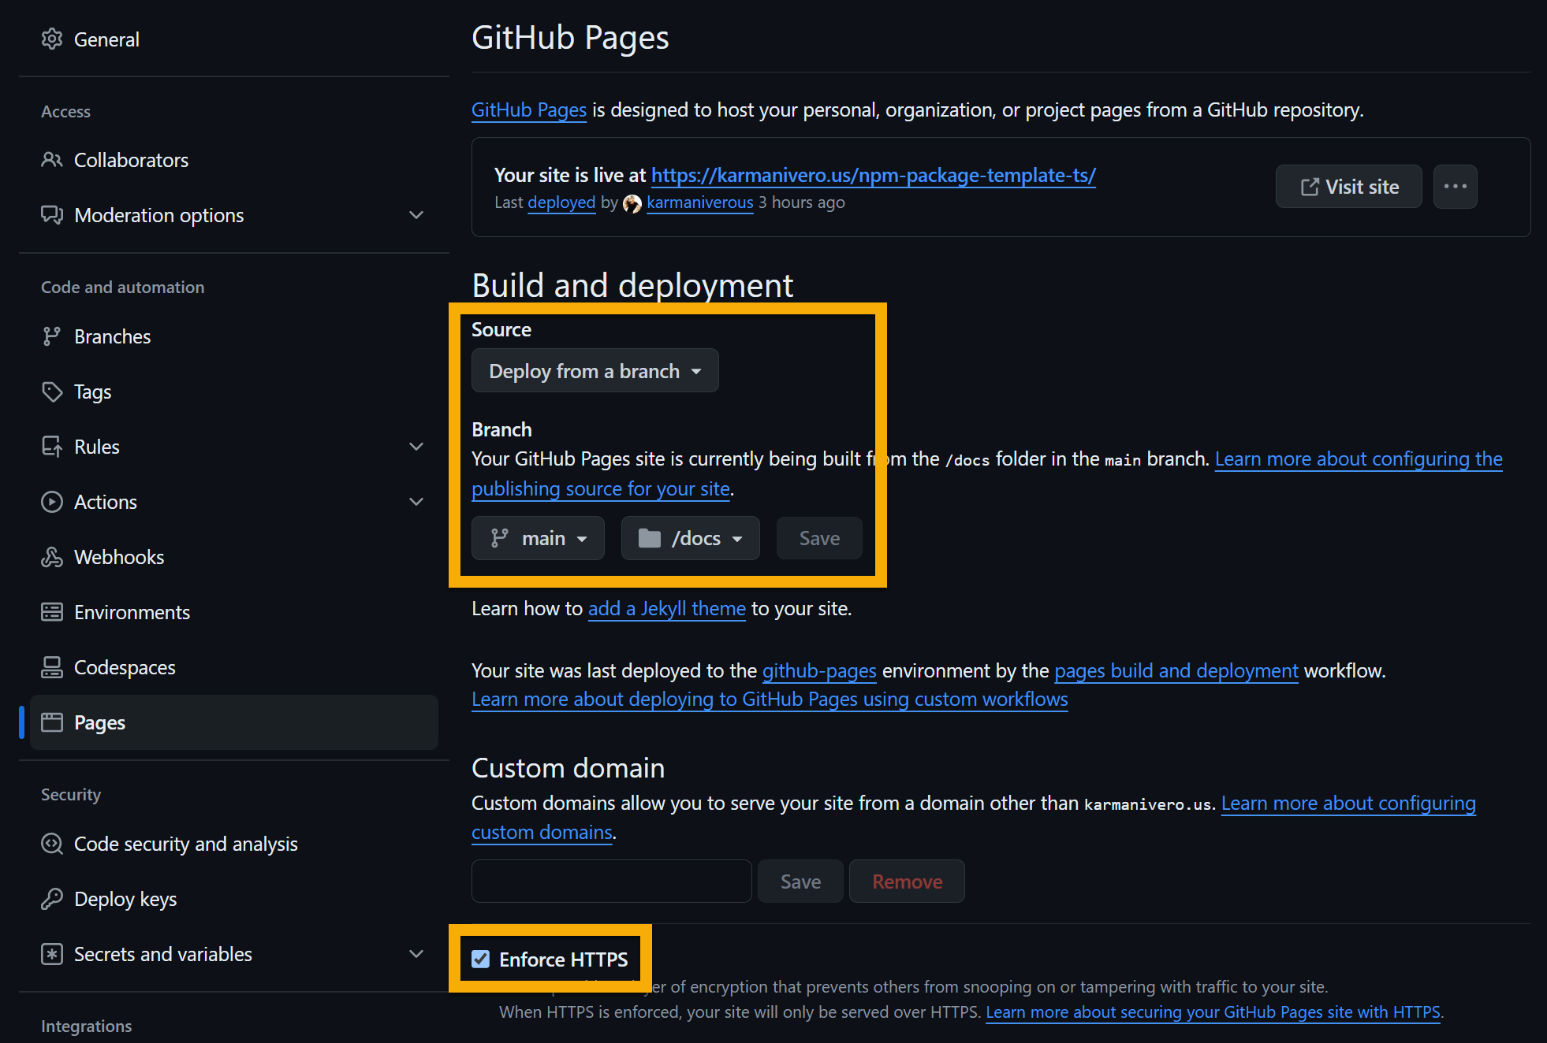Click the Visit site button

pyautogui.click(x=1349, y=187)
